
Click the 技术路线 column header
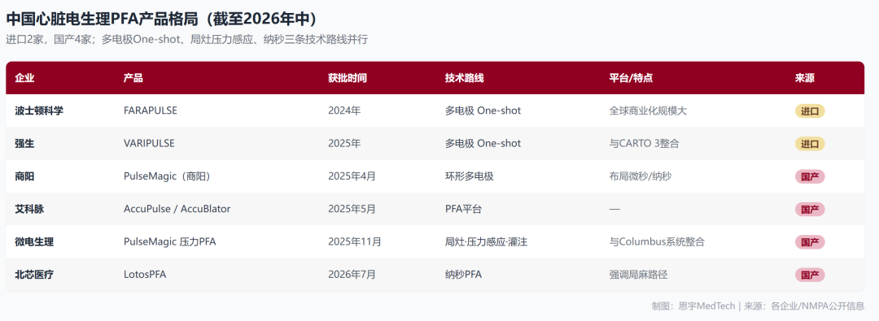(464, 78)
